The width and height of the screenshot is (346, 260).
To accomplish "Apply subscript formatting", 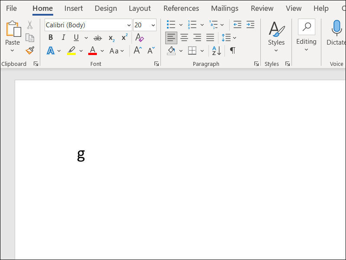I will tap(111, 38).
